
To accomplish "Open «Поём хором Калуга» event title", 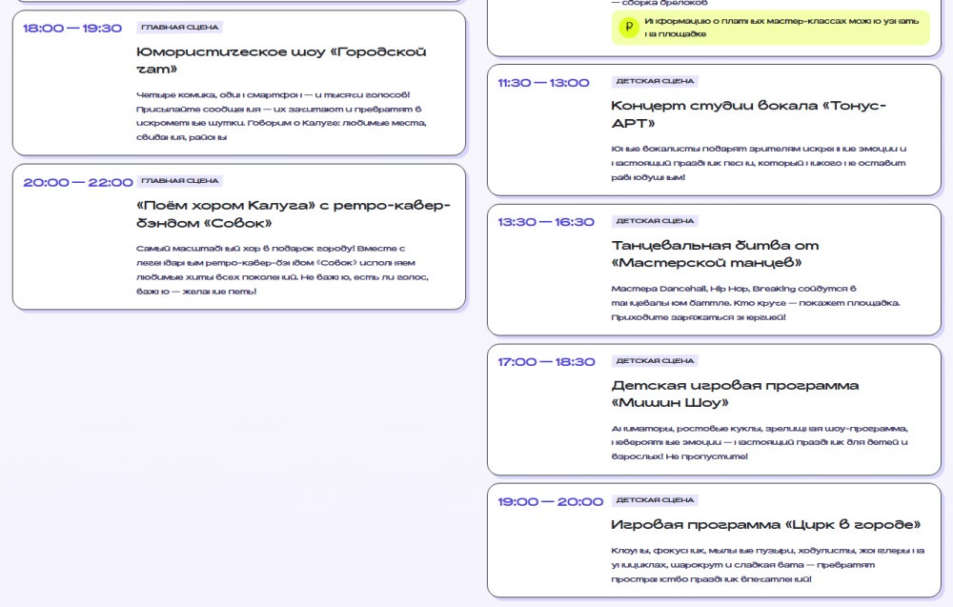I will coord(294,213).
